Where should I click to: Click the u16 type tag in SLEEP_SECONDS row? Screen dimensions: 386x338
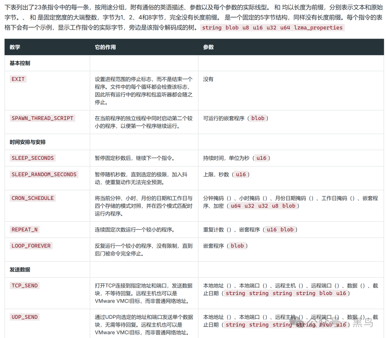(x=261, y=158)
